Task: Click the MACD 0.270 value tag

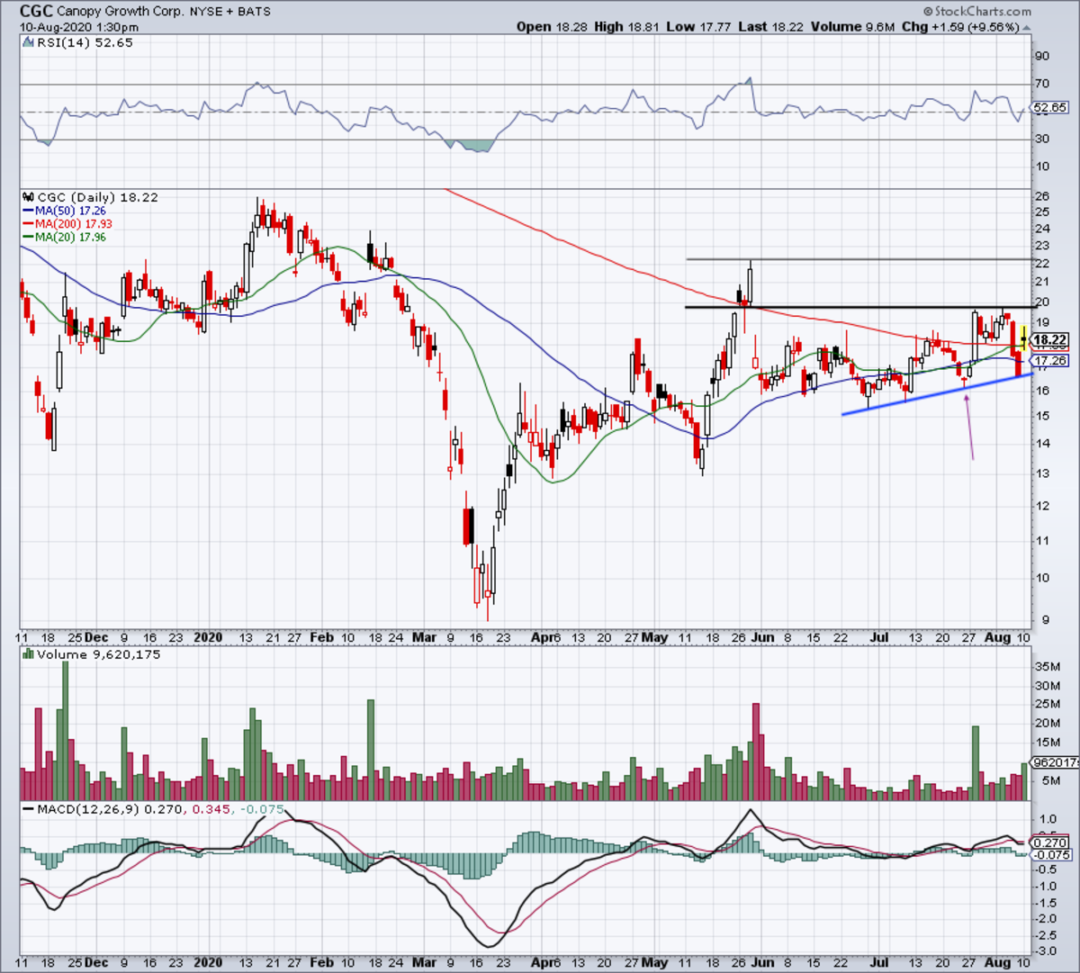Action: (1050, 842)
